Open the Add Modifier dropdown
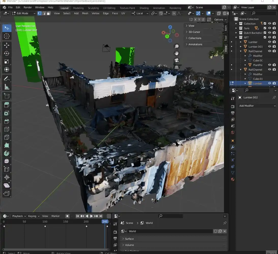The width and height of the screenshot is (278, 254). pyautogui.click(x=257, y=106)
